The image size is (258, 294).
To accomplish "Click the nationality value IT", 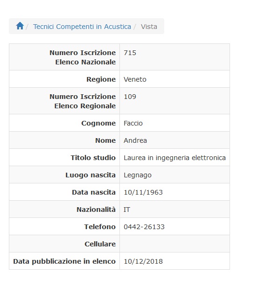I will click(127, 210).
